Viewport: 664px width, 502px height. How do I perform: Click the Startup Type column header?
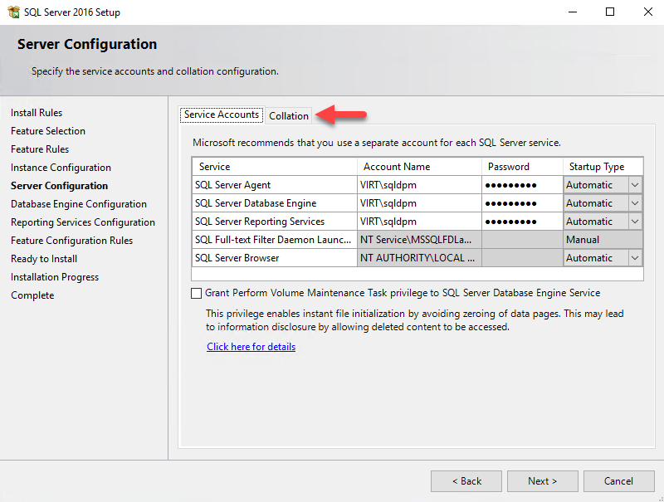[603, 167]
